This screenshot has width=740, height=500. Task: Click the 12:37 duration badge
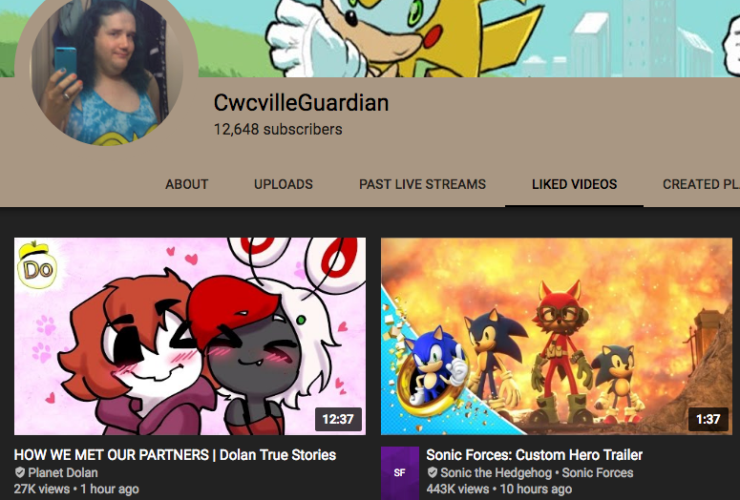tap(338, 419)
